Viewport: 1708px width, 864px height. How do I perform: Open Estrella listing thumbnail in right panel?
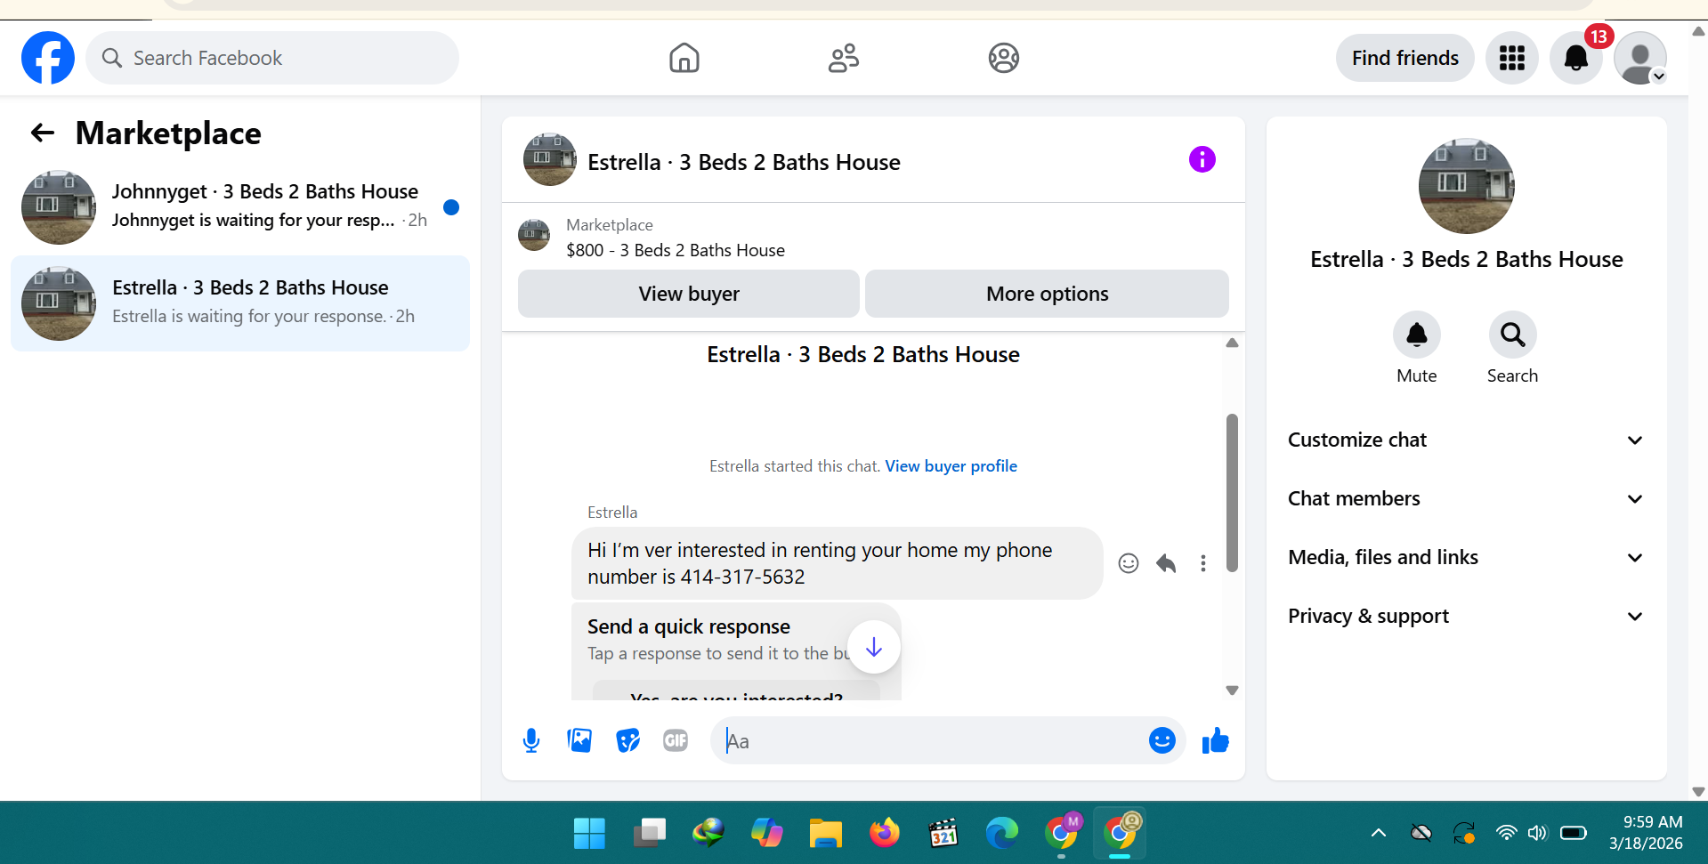(1466, 186)
